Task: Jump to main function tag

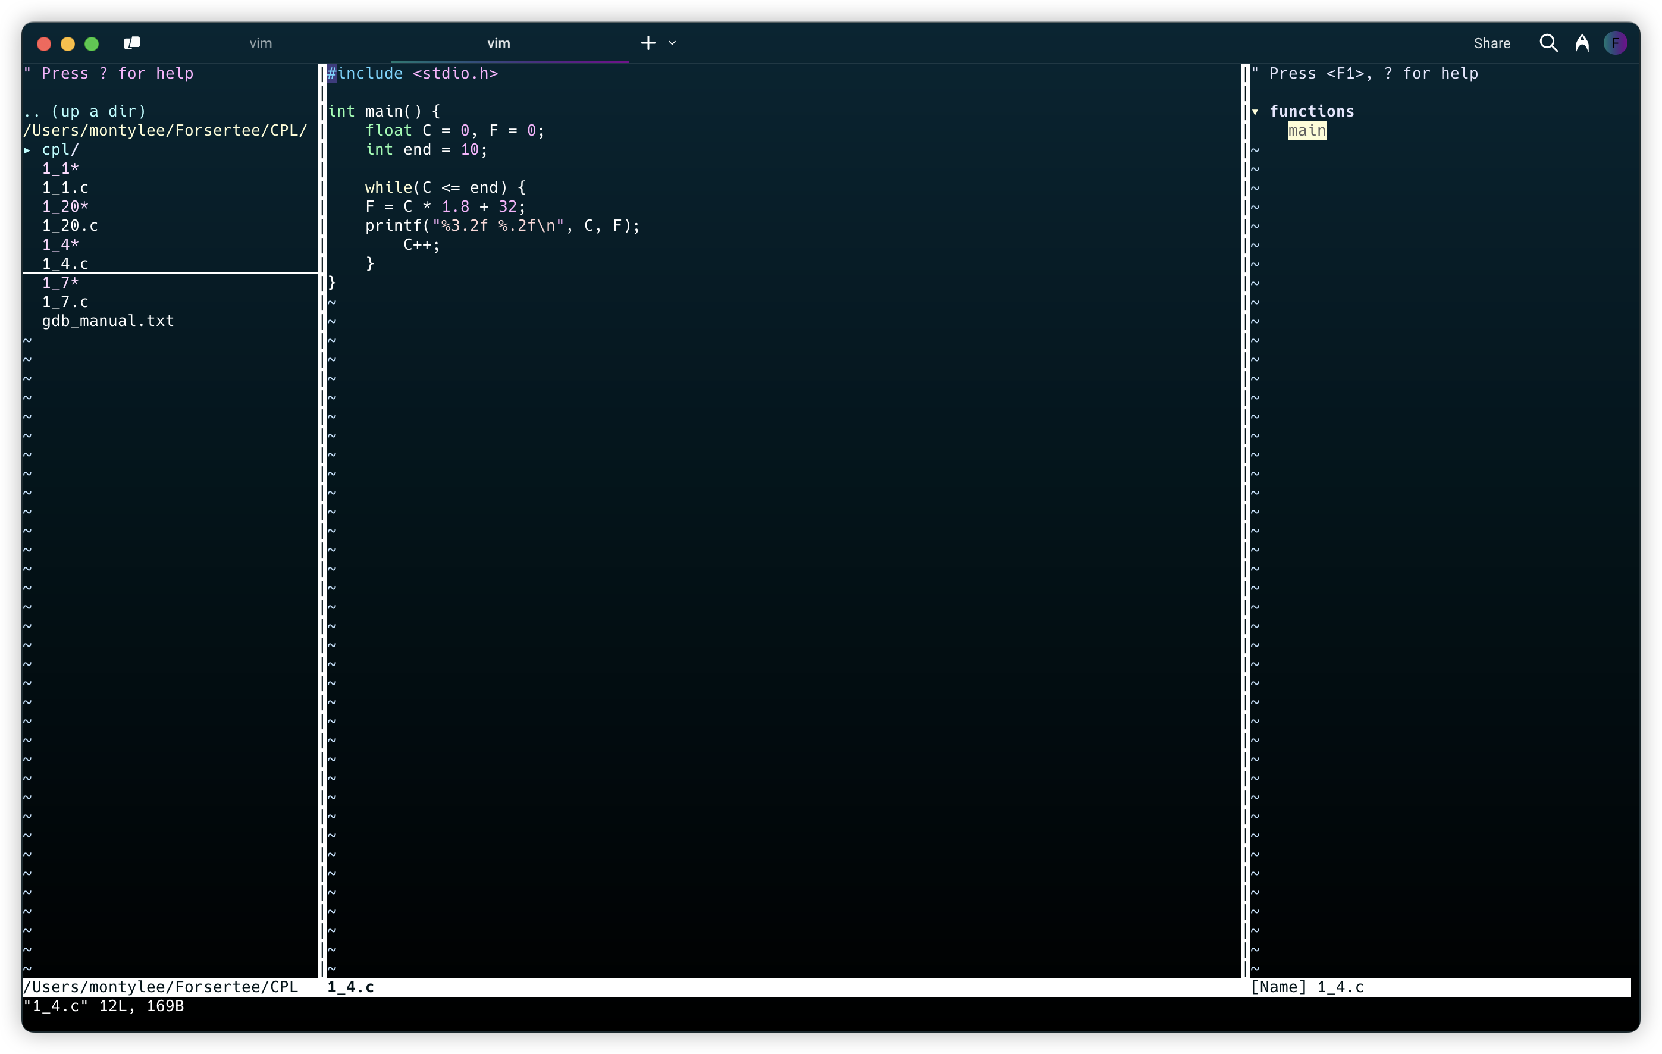Action: (1306, 130)
